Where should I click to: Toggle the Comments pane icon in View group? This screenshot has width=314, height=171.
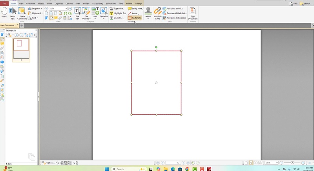(x=56, y=18)
